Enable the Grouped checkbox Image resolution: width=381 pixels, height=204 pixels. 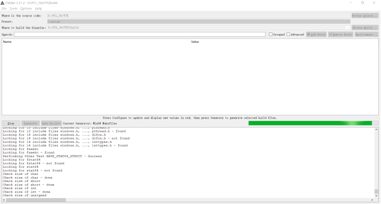(270, 35)
